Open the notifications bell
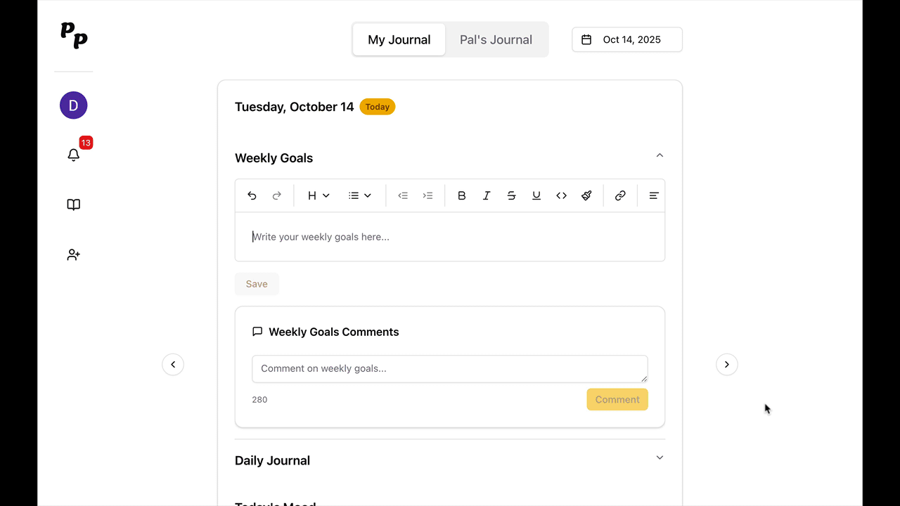 [x=74, y=155]
